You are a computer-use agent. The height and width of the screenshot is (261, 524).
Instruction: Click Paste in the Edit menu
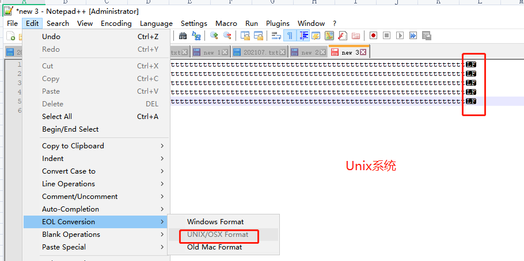[x=97, y=91]
